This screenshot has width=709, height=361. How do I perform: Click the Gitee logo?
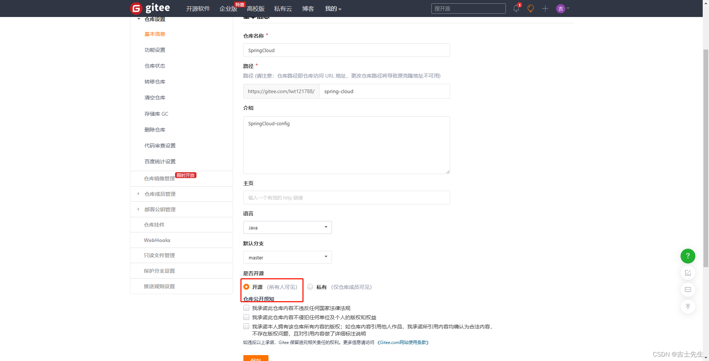tap(150, 8)
